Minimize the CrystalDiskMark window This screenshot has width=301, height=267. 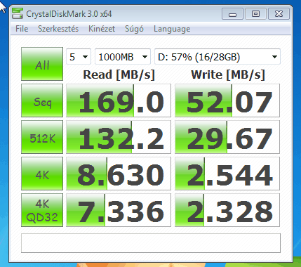pyautogui.click(x=232, y=14)
